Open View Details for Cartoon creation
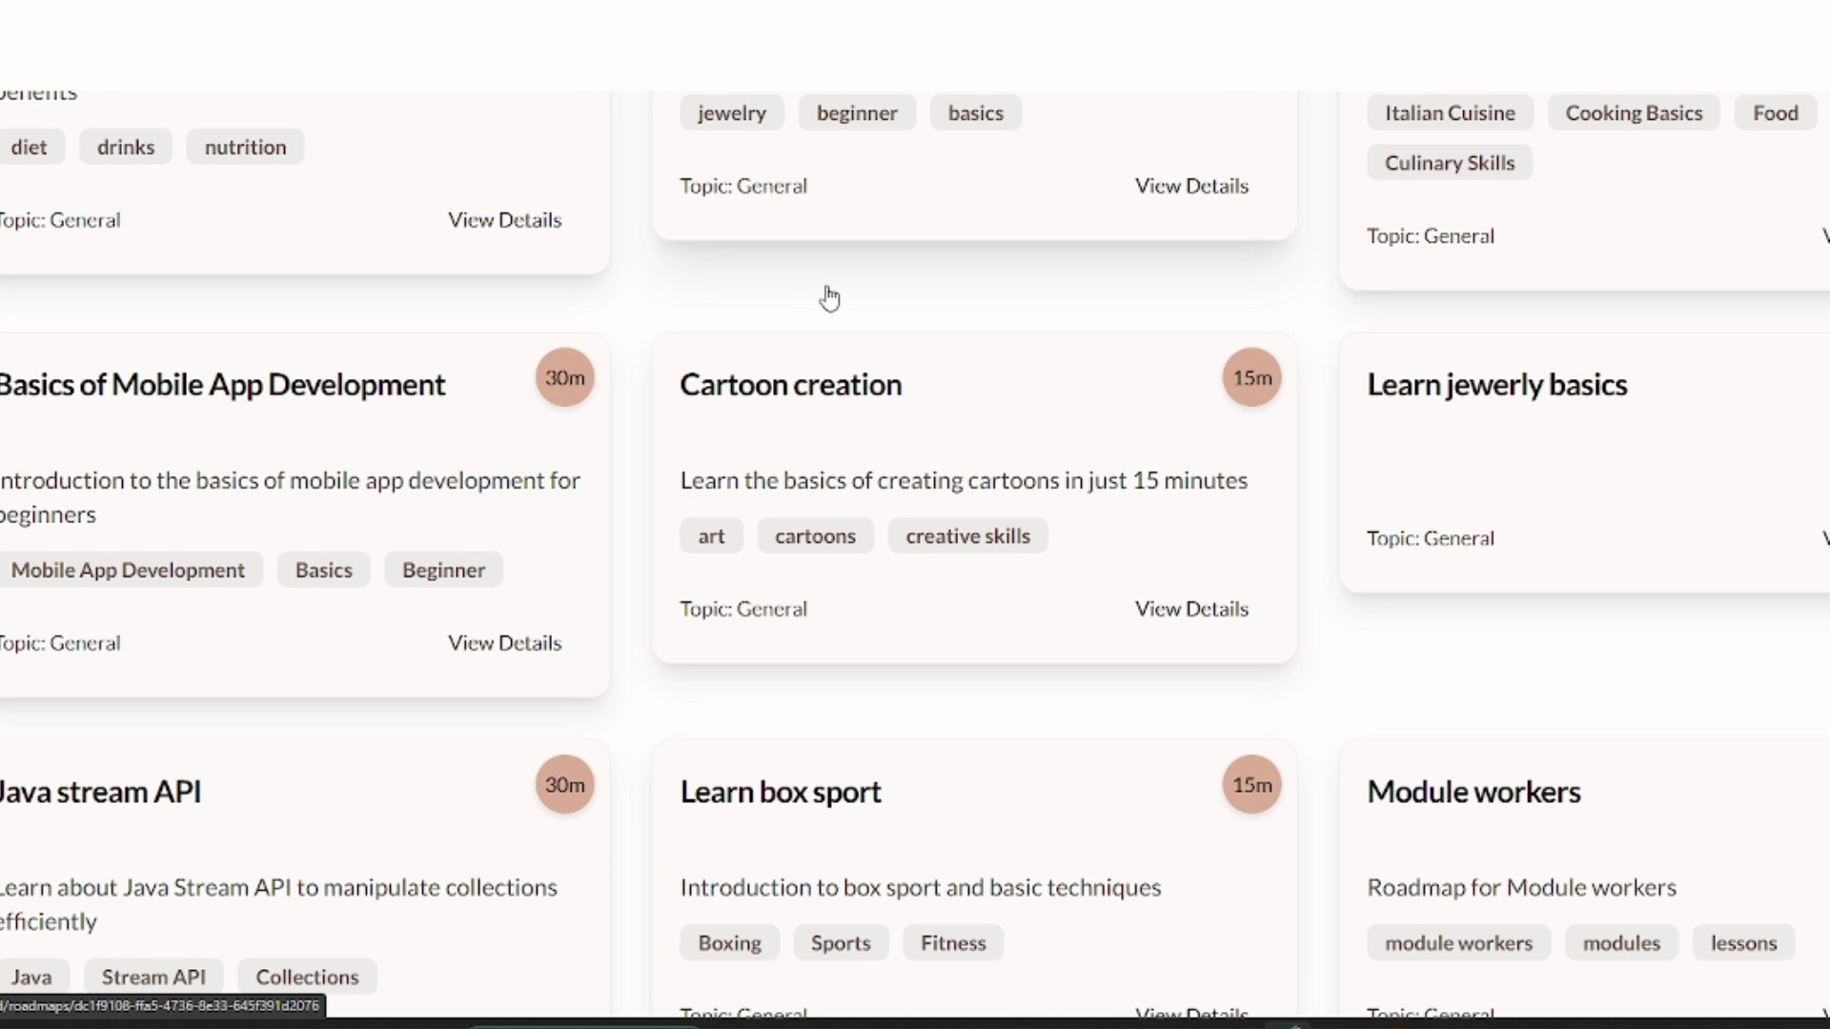 pyautogui.click(x=1190, y=609)
